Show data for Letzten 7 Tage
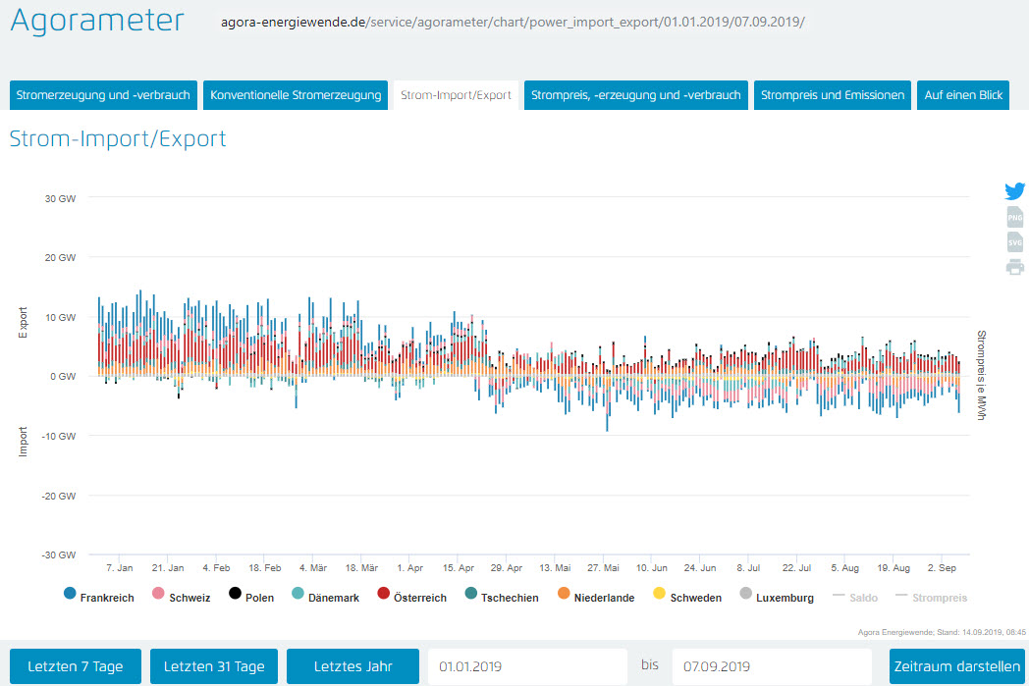The height and width of the screenshot is (686, 1029). [x=76, y=666]
